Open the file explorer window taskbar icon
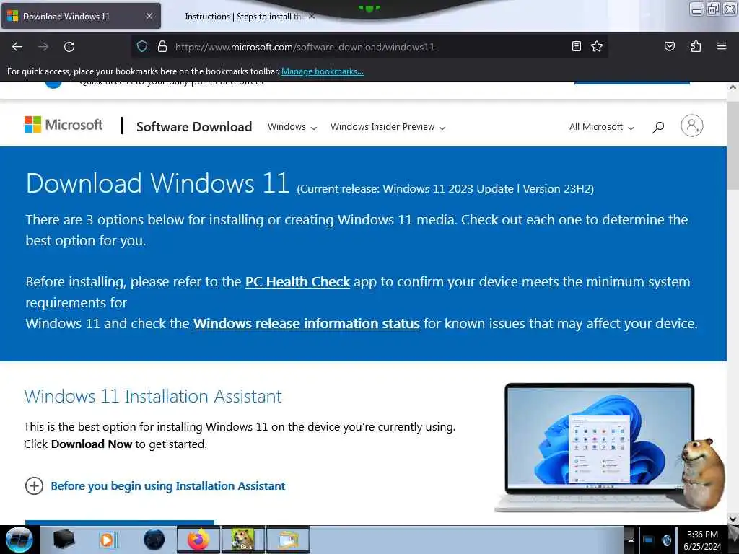The image size is (739, 554). [288, 540]
